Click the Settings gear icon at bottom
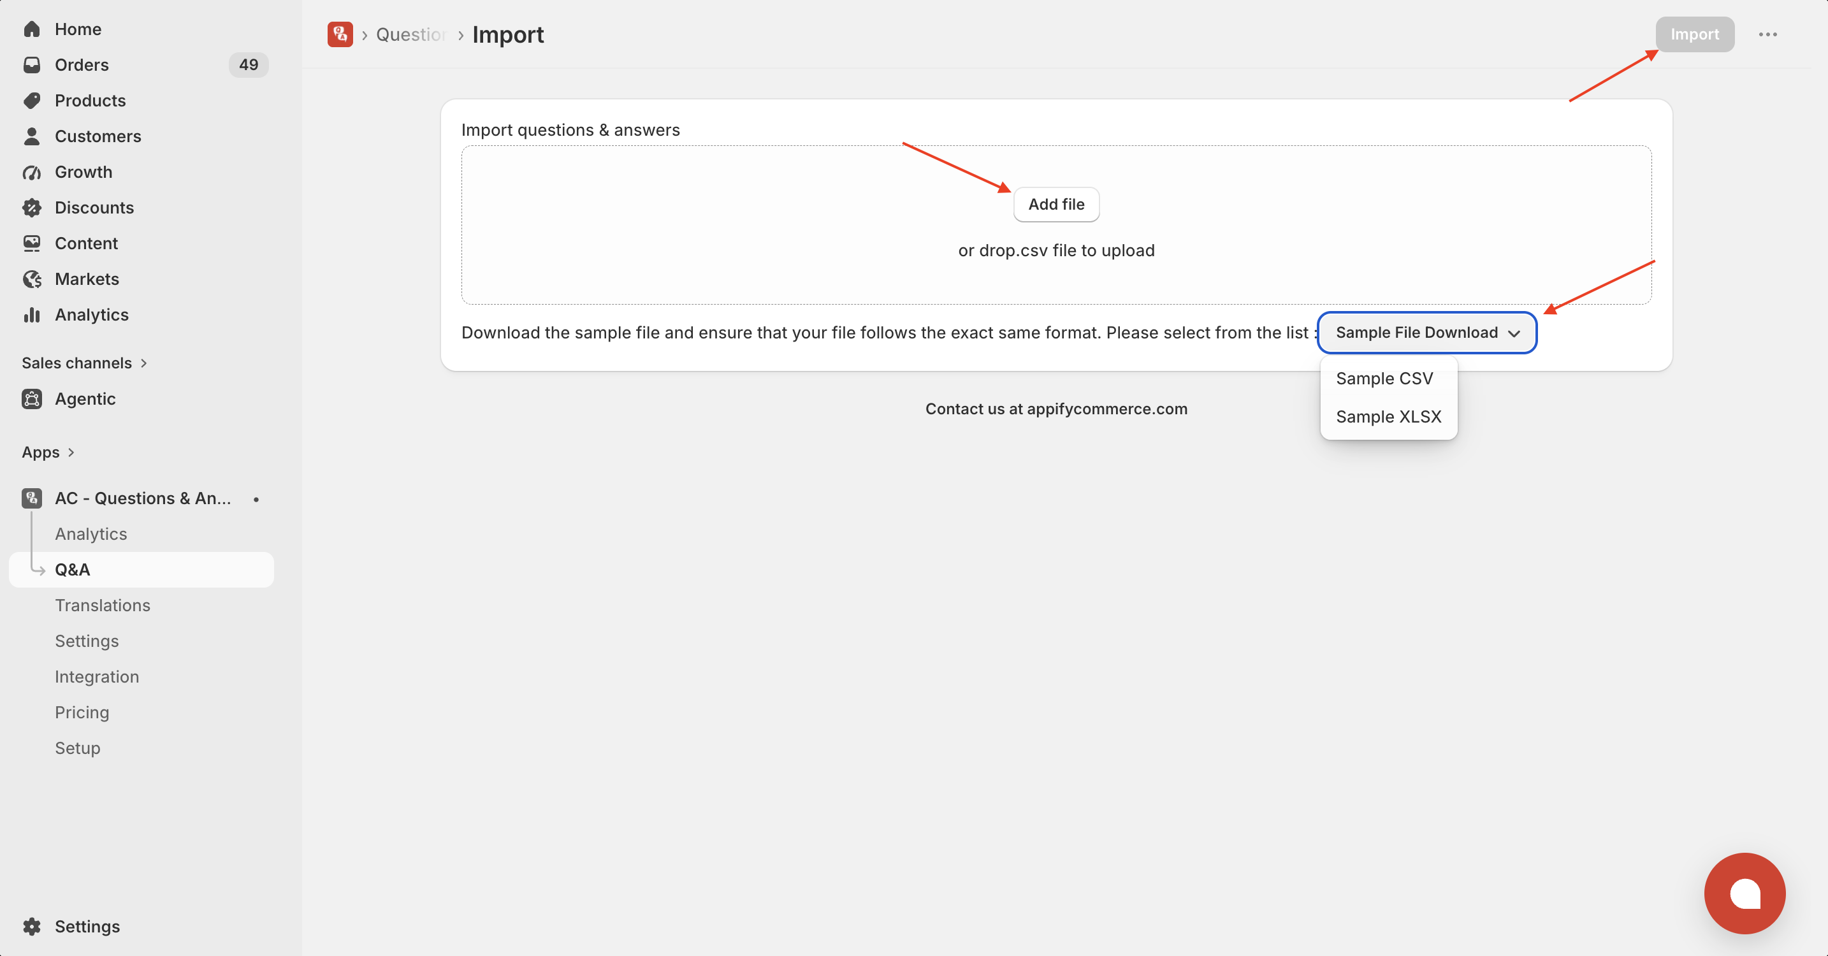 [32, 926]
